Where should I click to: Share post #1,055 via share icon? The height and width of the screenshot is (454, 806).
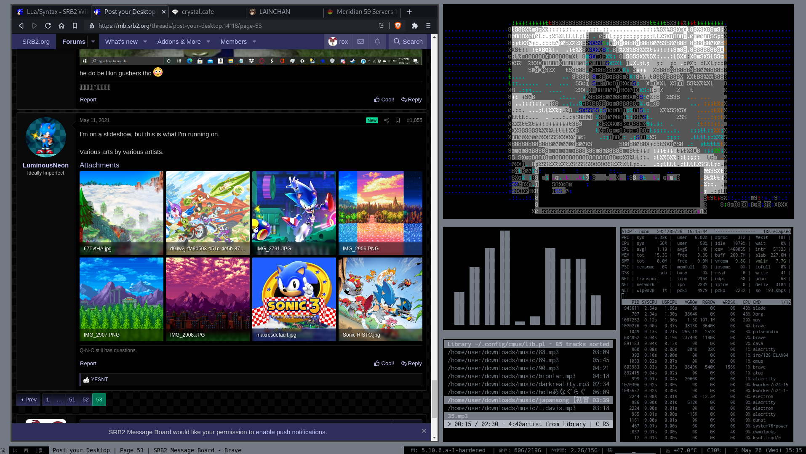click(x=386, y=120)
